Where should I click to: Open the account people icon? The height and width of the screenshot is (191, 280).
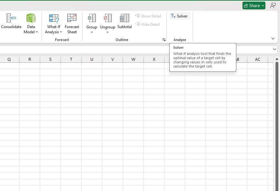pyautogui.click(x=273, y=5)
